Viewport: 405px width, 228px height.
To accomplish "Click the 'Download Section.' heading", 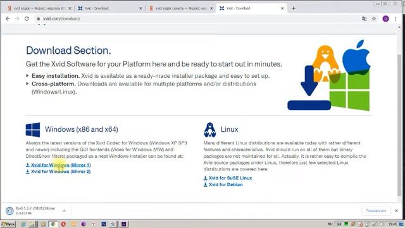I will (x=68, y=51).
